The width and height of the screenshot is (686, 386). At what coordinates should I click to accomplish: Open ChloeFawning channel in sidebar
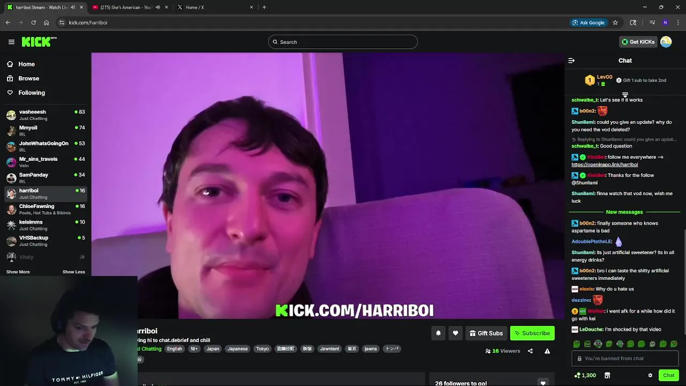(x=46, y=209)
